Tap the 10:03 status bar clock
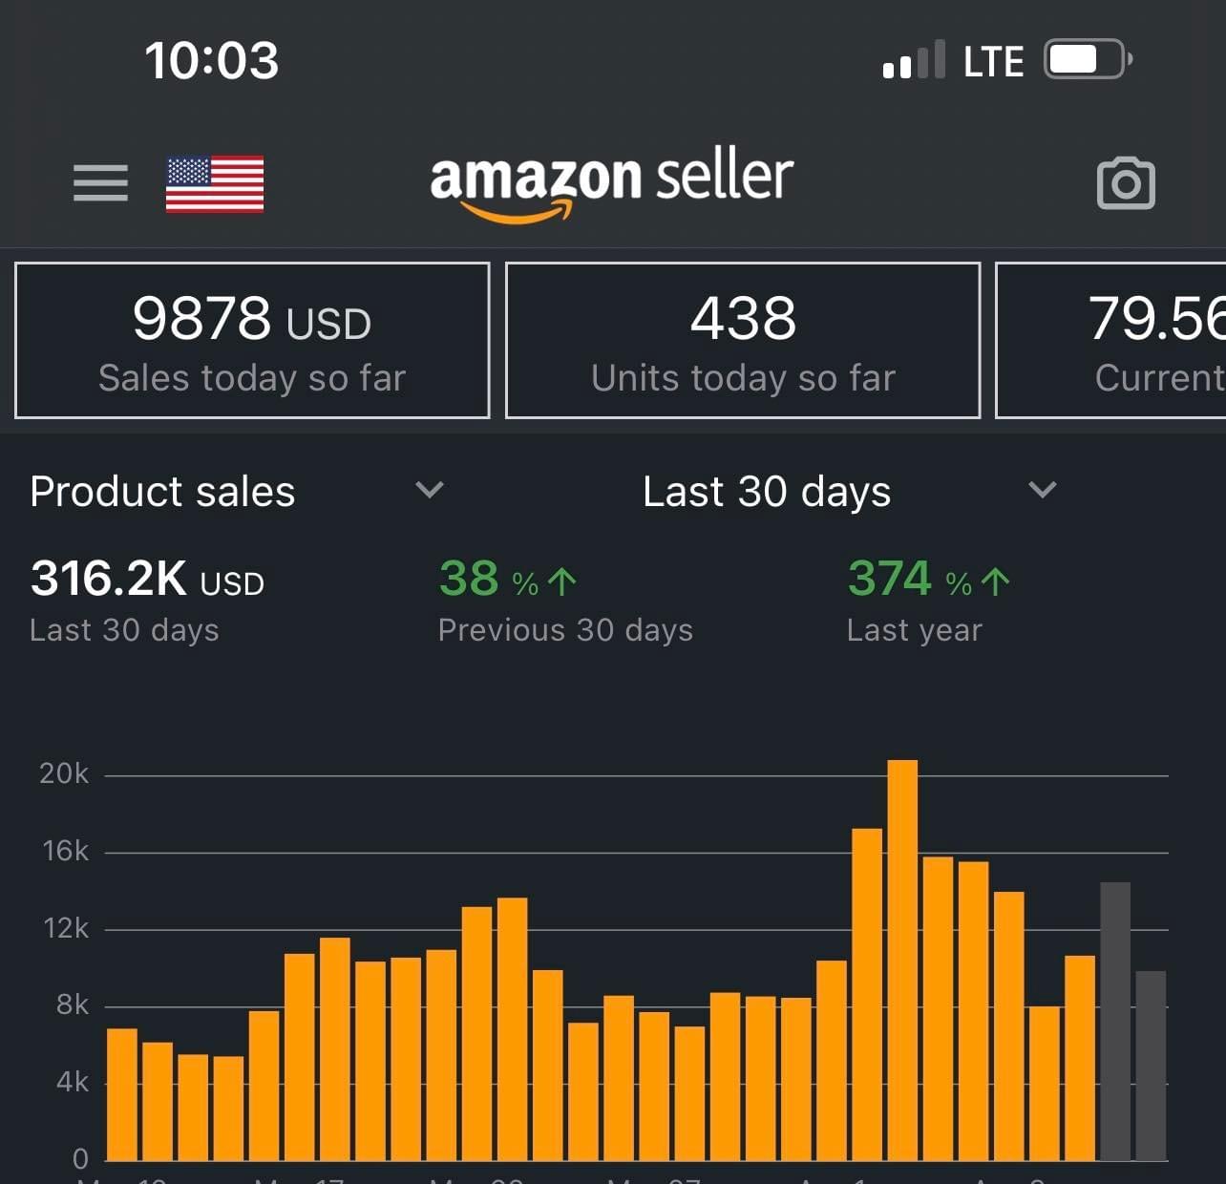The height and width of the screenshot is (1184, 1226). [212, 60]
